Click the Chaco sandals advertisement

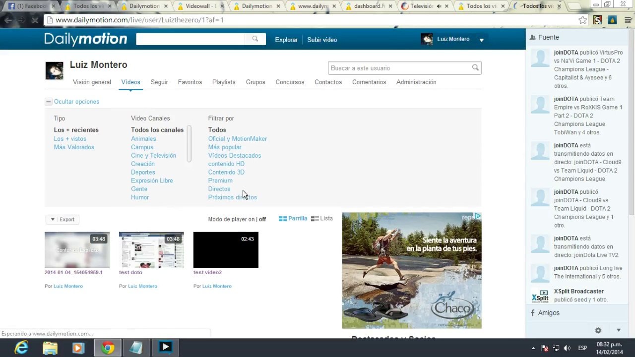[x=412, y=271]
